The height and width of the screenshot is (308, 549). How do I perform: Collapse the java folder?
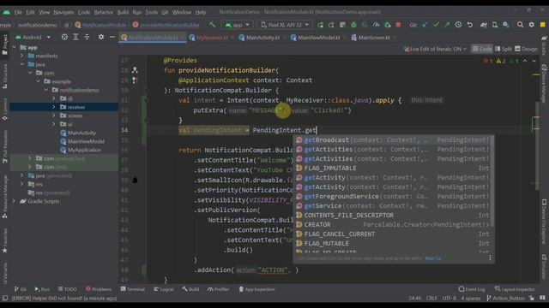click(x=22, y=64)
